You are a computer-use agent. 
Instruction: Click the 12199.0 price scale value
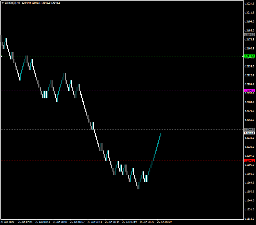pos(249,22)
